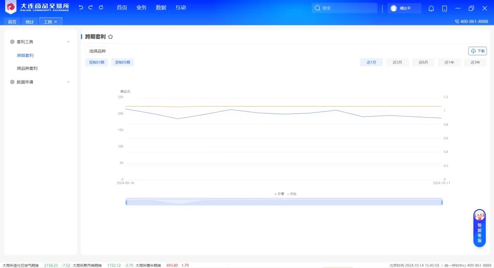This screenshot has width=494, height=268.
Task: Open the 智能客服 assistant
Action: (479, 228)
